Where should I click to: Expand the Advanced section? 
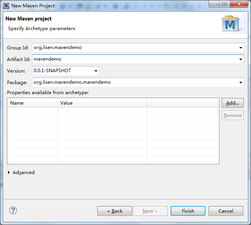(x=9, y=173)
